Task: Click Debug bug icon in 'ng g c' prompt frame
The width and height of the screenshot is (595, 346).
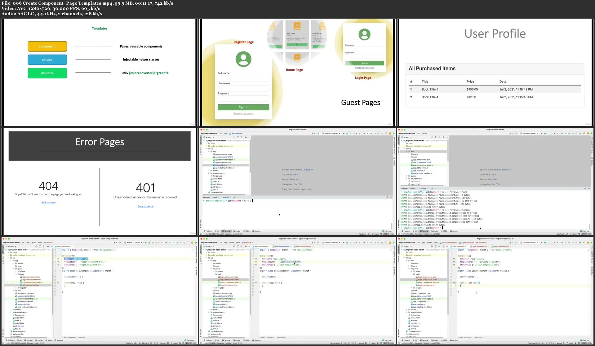Action: pos(347,134)
